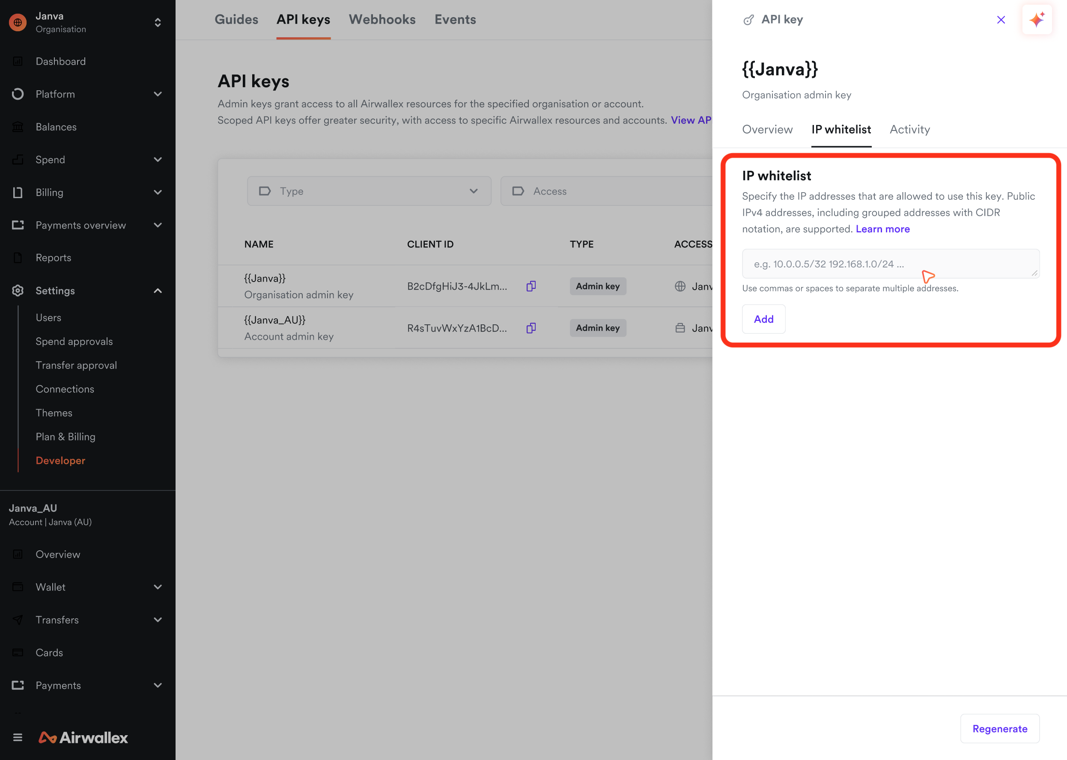Click the Airwallex logo at bottom left
The image size is (1067, 760).
click(83, 738)
